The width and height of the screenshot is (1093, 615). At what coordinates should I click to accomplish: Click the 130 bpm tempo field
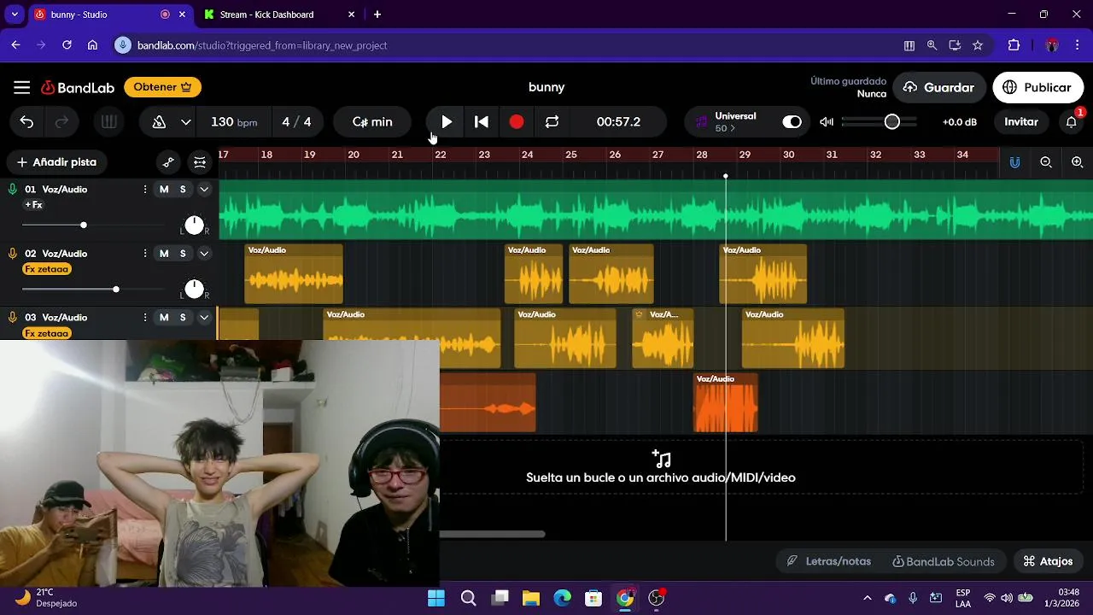coord(234,122)
